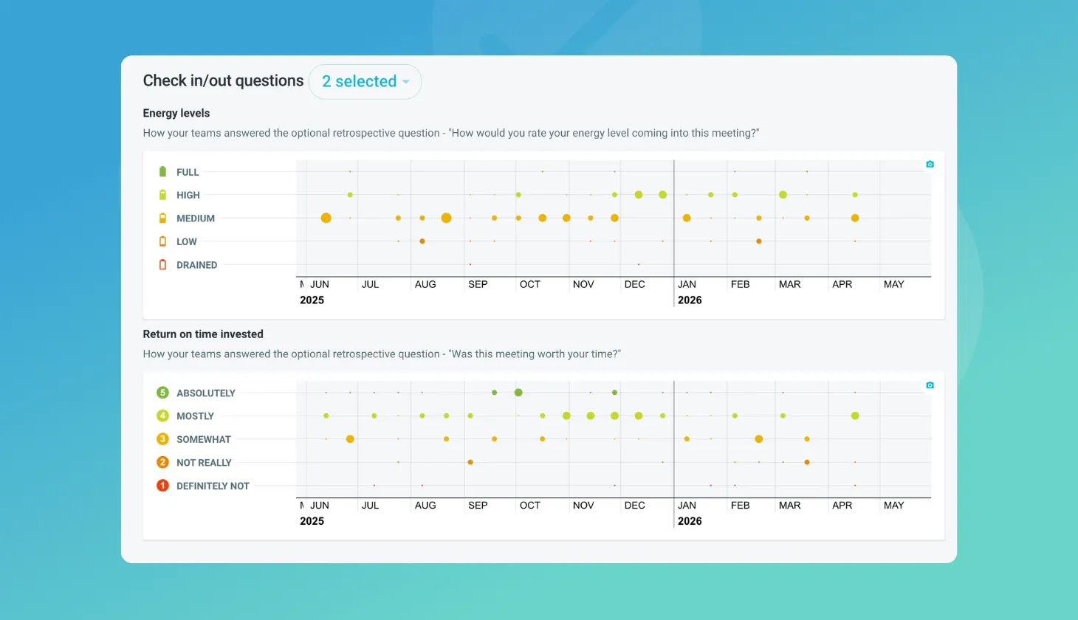Click the OCT label on the return chart
1078x620 pixels.
pos(530,506)
